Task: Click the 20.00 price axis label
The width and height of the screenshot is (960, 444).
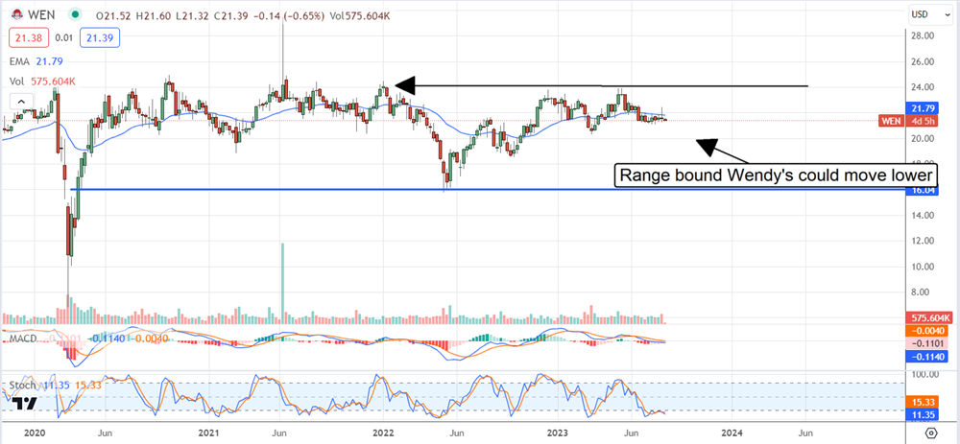Action: pyautogui.click(x=922, y=139)
